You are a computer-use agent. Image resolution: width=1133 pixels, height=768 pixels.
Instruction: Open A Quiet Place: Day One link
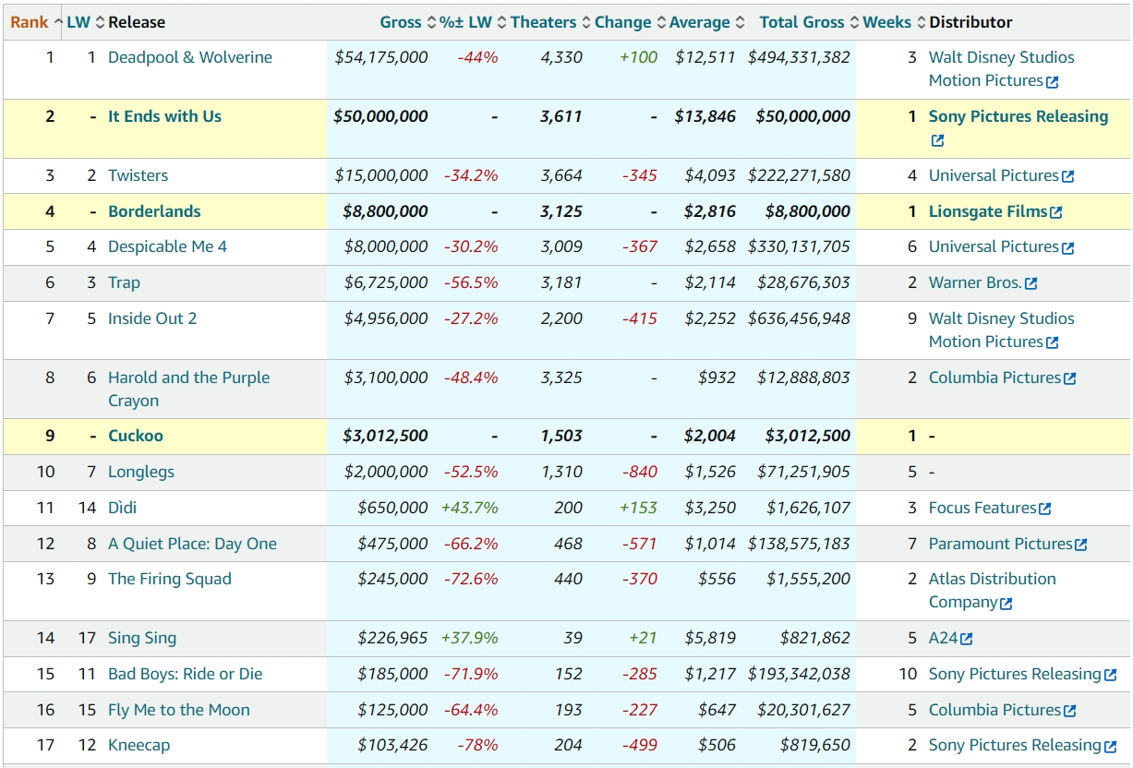coord(192,544)
